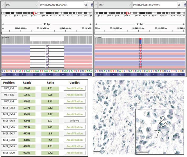Screen dimensions: 187x157
Task: Click reads value 84016
Action: pyautogui.click(x=27, y=101)
